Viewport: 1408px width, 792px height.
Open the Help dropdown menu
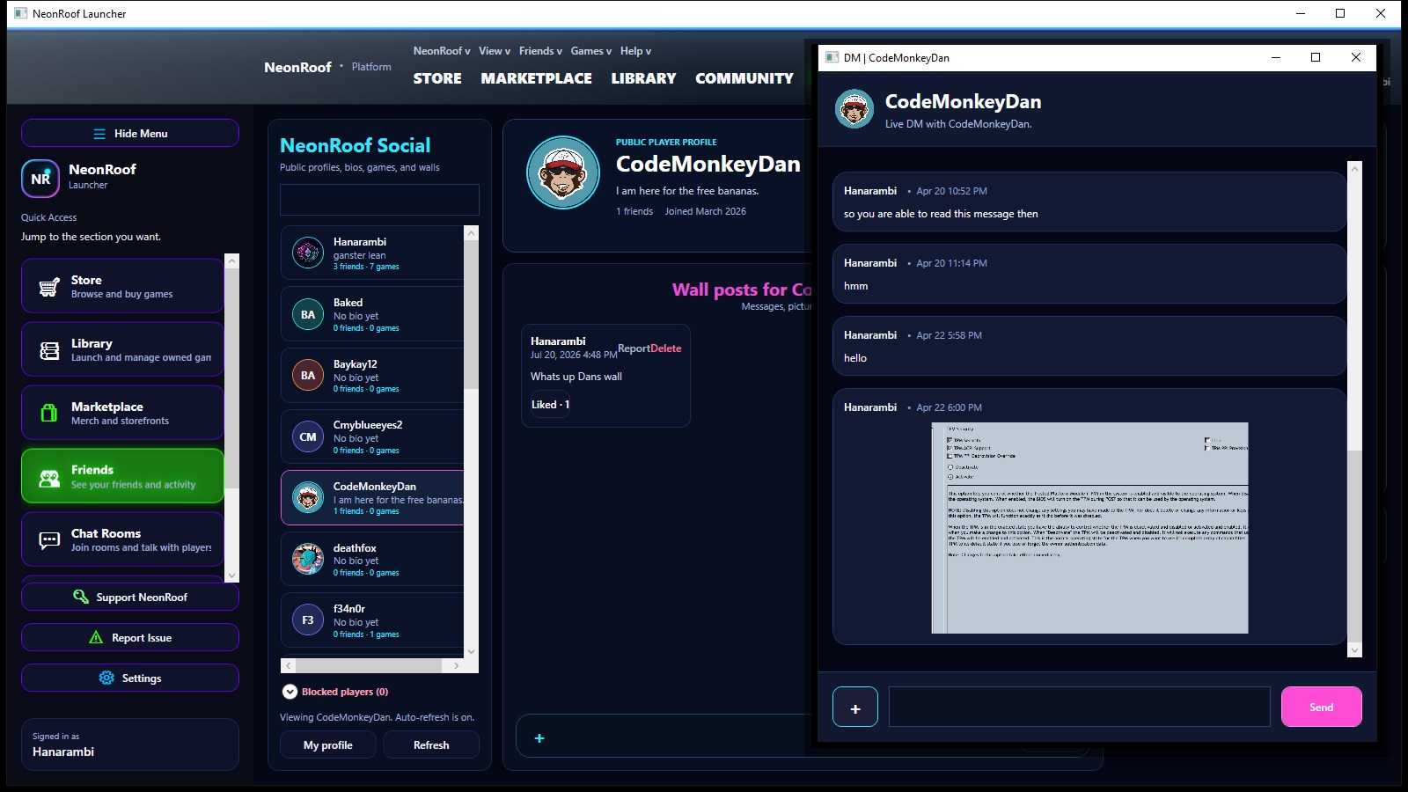pyautogui.click(x=635, y=51)
